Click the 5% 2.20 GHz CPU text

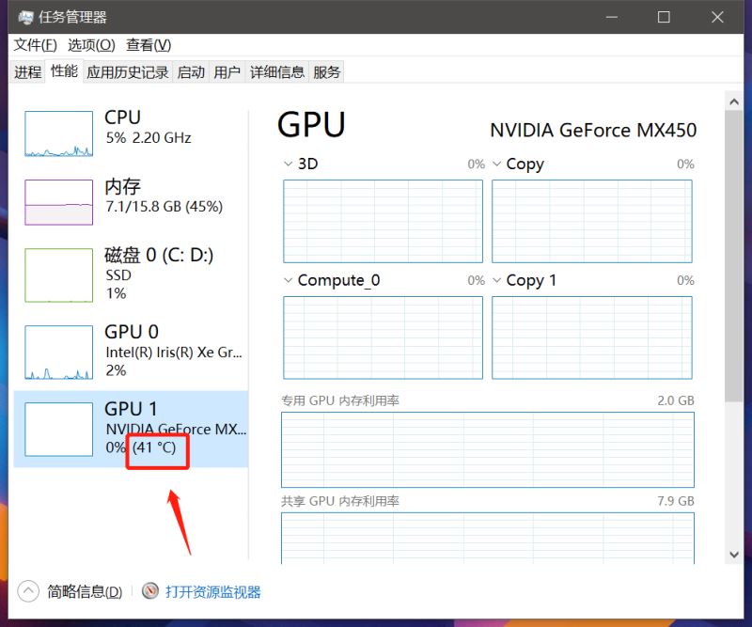point(149,137)
